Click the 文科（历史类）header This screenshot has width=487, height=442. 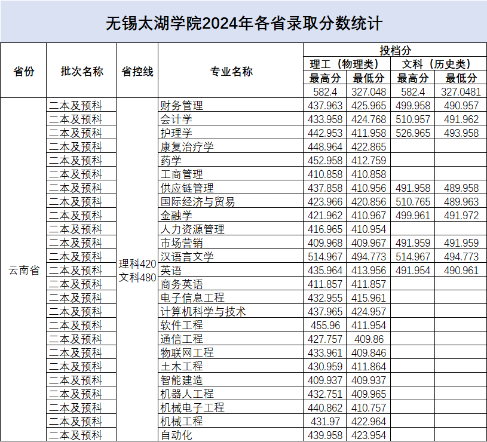(439, 65)
